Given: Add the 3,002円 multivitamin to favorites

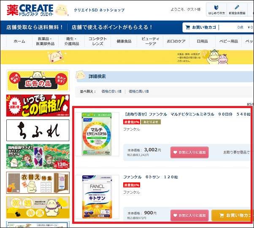Looking at the screenshot, I should (x=189, y=152).
